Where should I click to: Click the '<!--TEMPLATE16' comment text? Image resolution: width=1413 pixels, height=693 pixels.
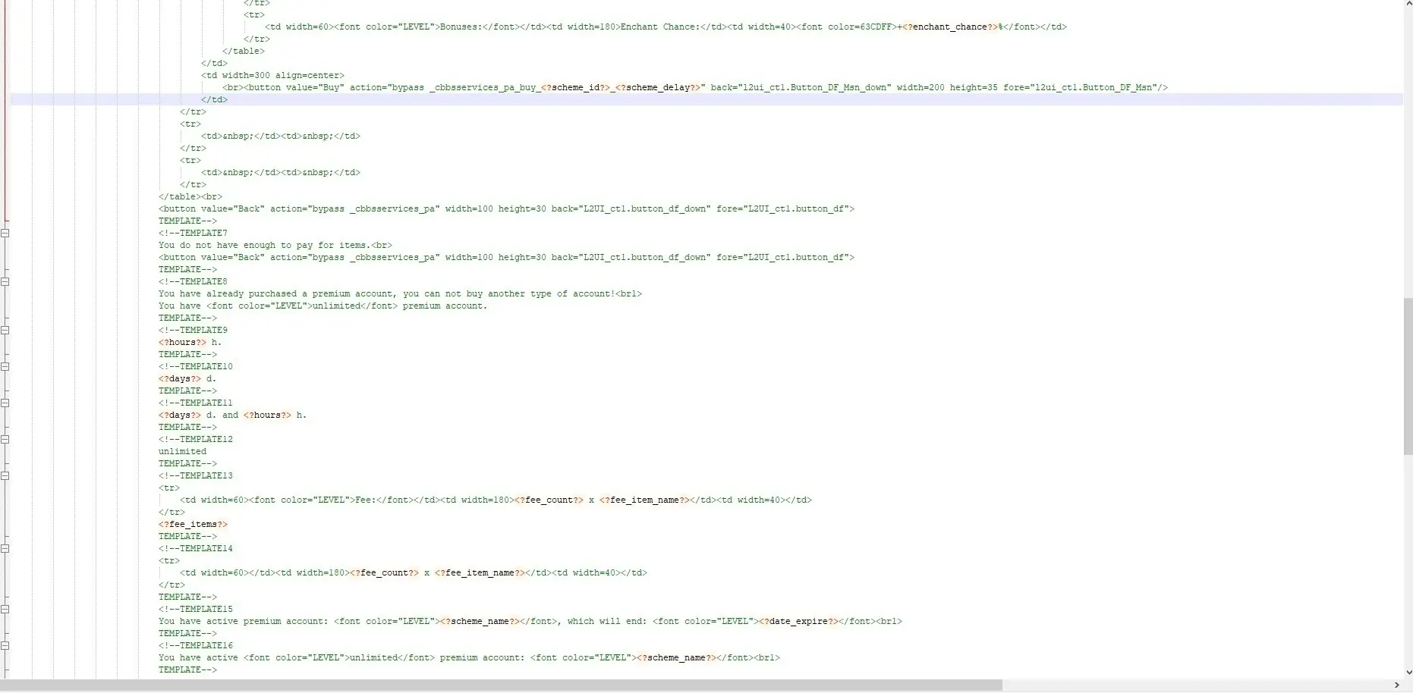point(196,646)
